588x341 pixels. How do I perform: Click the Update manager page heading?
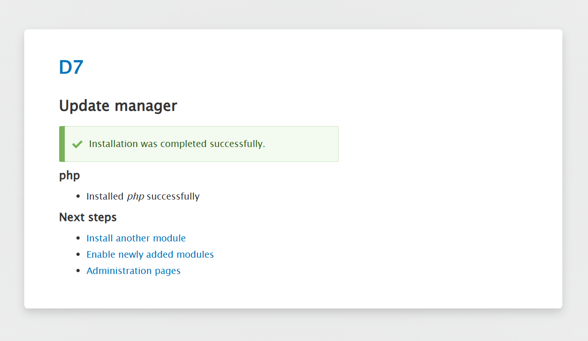click(118, 106)
